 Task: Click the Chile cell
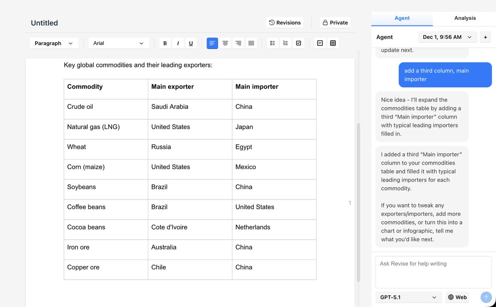point(190,269)
